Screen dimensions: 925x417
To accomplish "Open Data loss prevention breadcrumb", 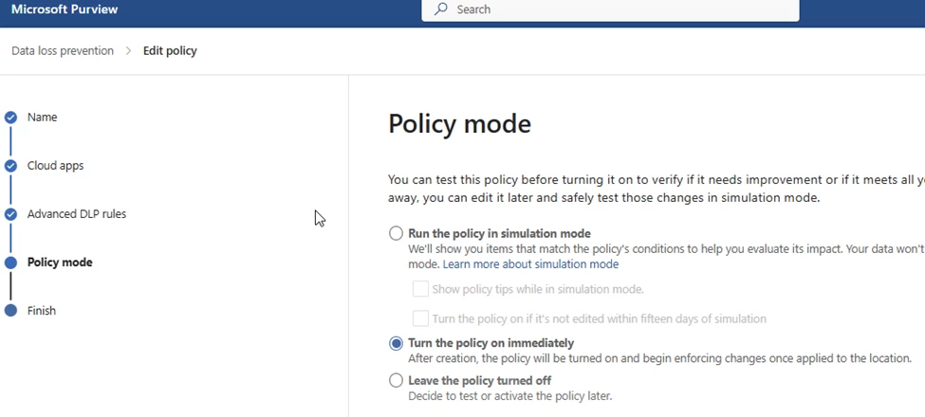I will pyautogui.click(x=63, y=50).
